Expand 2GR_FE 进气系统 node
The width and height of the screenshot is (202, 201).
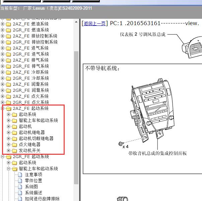click(x=2, y=54)
